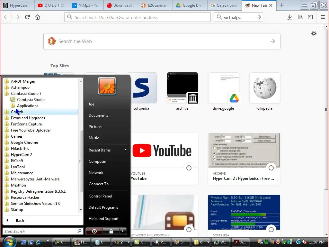Launch Internet Explorer from Quick Launch

[x=39, y=242]
